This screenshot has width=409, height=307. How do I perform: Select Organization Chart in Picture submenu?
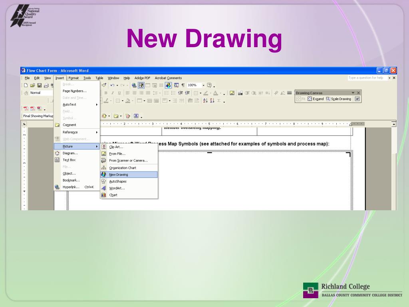pyautogui.click(x=129, y=168)
